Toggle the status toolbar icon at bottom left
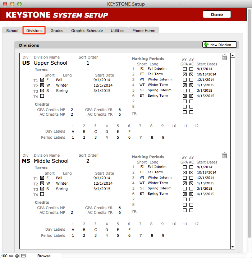Screen dimensions: 252x258 pyautogui.click(x=23, y=255)
